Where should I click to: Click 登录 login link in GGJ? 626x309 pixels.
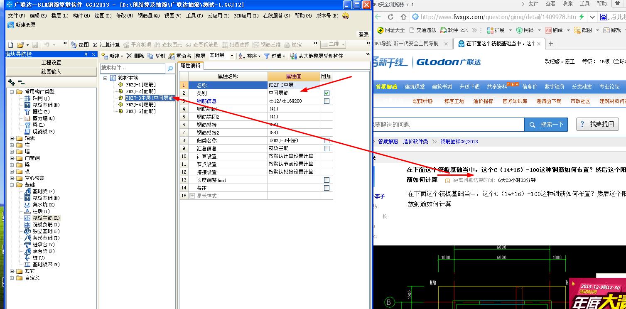(363, 35)
